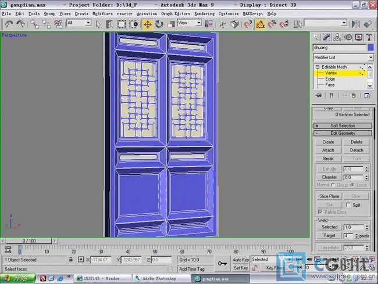
Task: Open the Select by Name tool
Action: pyautogui.click(x=109, y=24)
